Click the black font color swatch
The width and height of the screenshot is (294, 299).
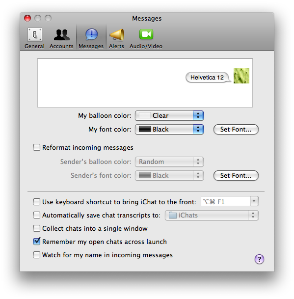click(145, 129)
